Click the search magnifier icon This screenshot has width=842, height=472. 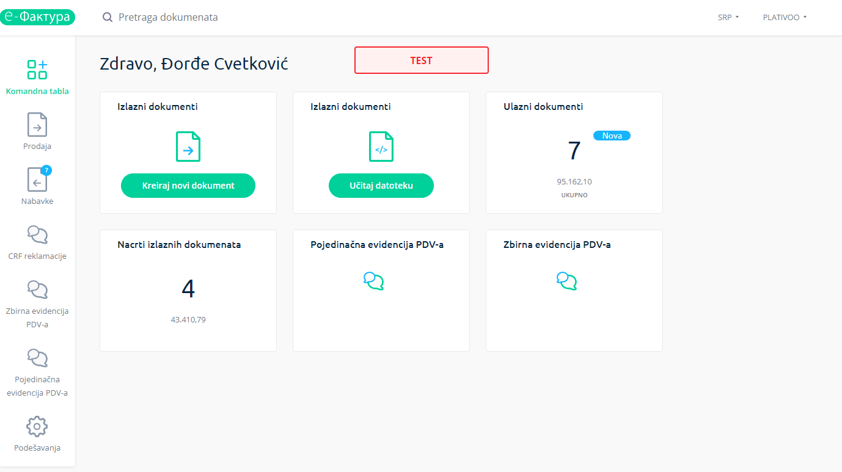coord(108,17)
